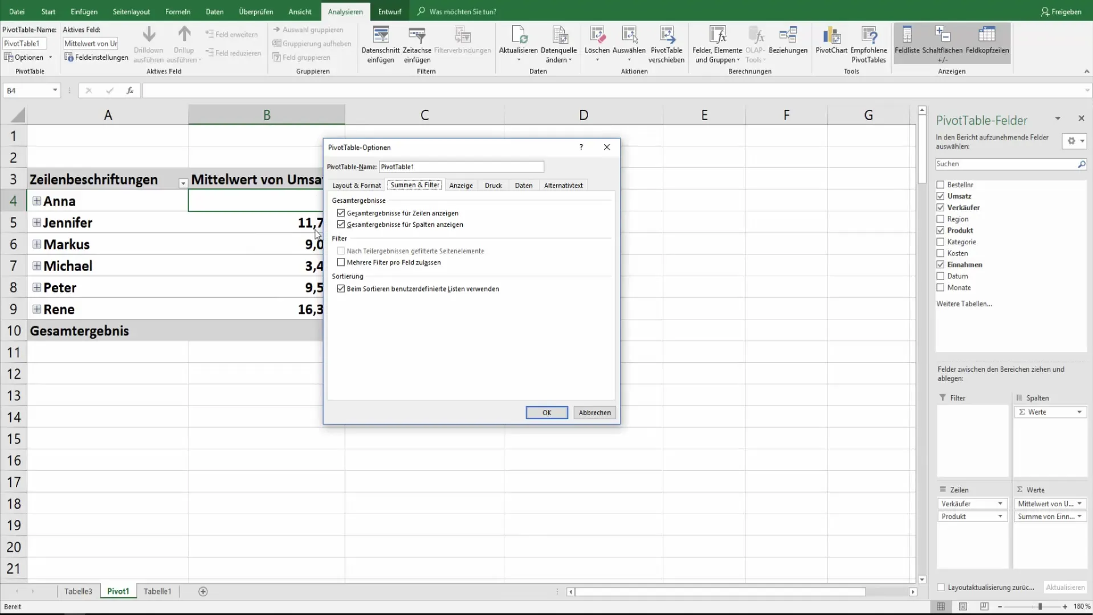Click the PivotTable-Name field in dialog
The width and height of the screenshot is (1093, 615).
tap(462, 167)
